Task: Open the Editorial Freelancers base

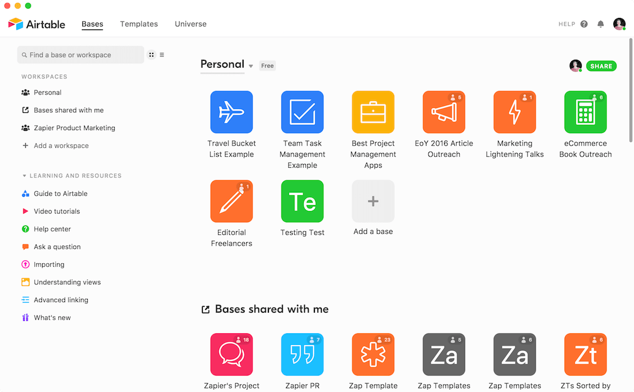Action: (231, 201)
